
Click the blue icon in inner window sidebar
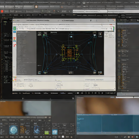point(15,32)
